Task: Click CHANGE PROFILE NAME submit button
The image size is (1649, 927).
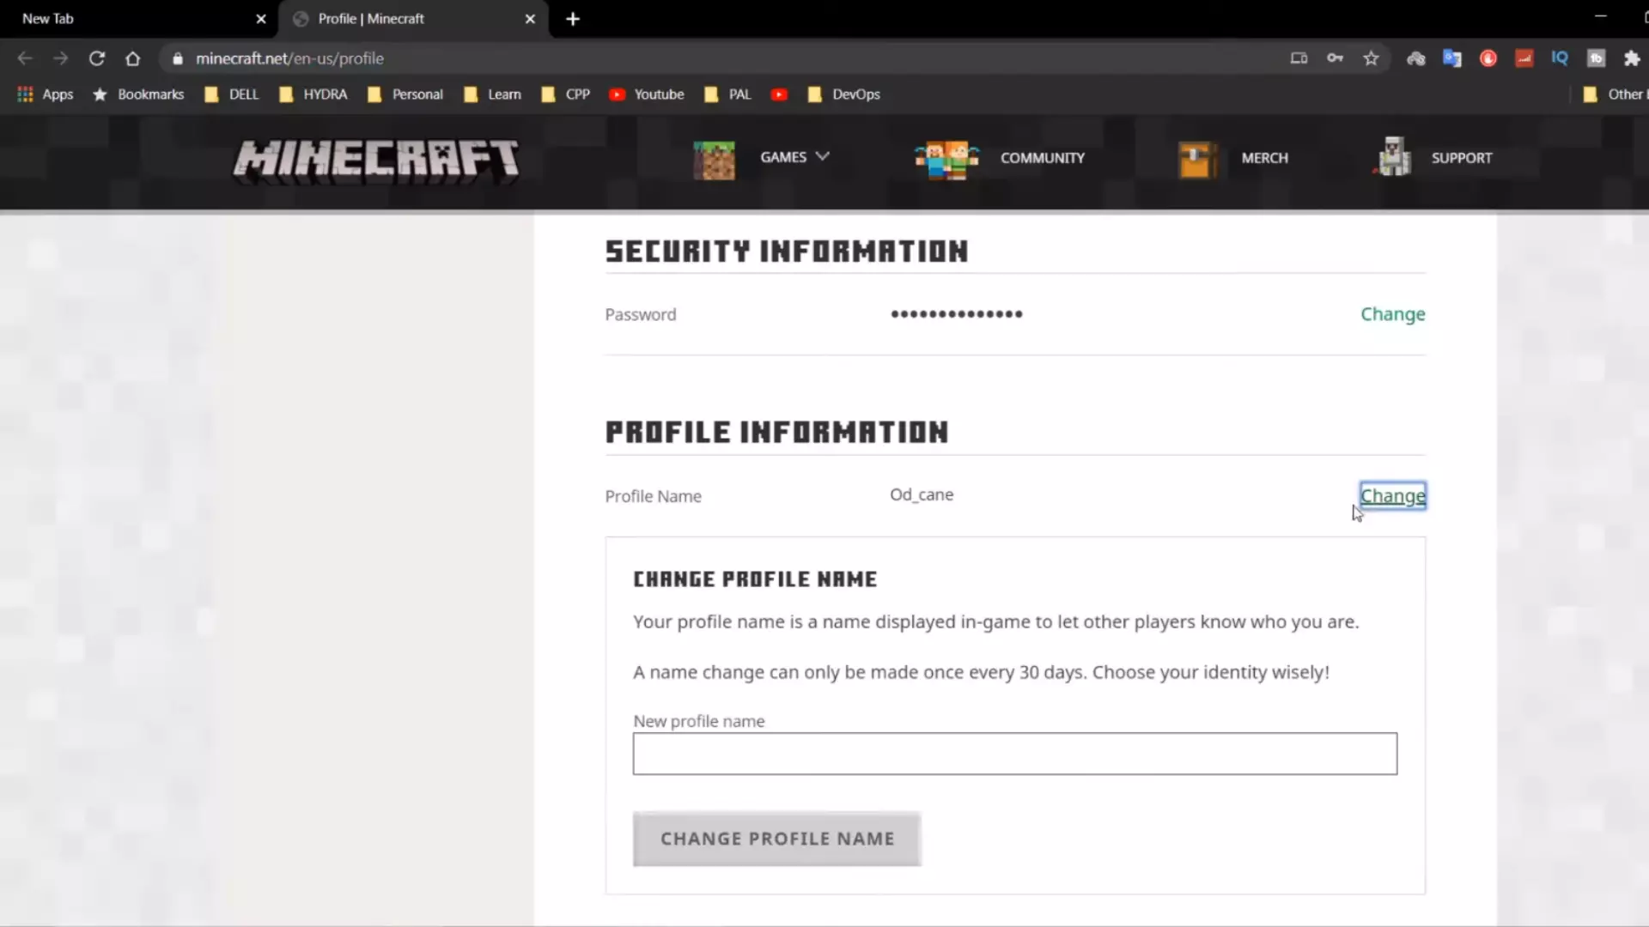Action: pos(777,838)
